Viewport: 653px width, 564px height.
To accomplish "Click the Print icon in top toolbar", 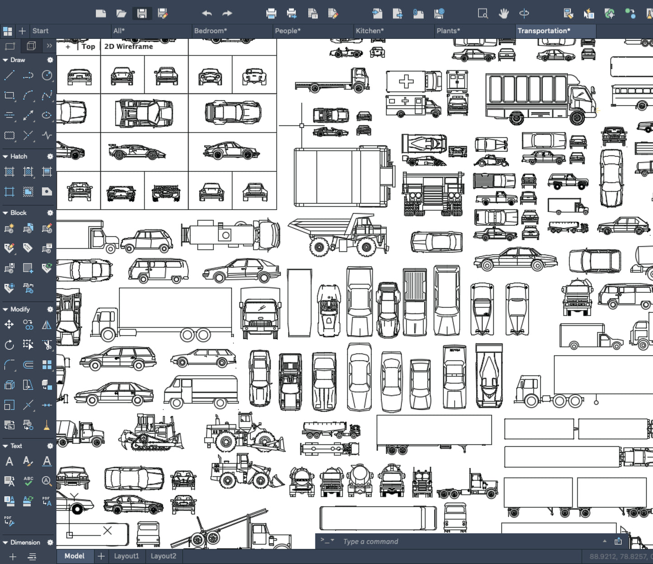I will tap(271, 14).
